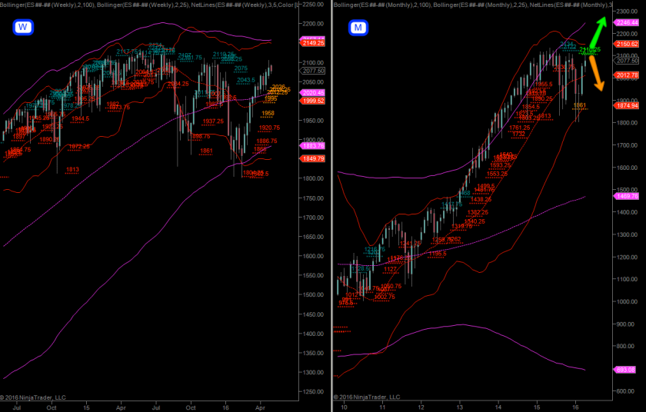This screenshot has width=646, height=412.
Task: Click the red 1761.25 net line label
Action: [x=520, y=128]
